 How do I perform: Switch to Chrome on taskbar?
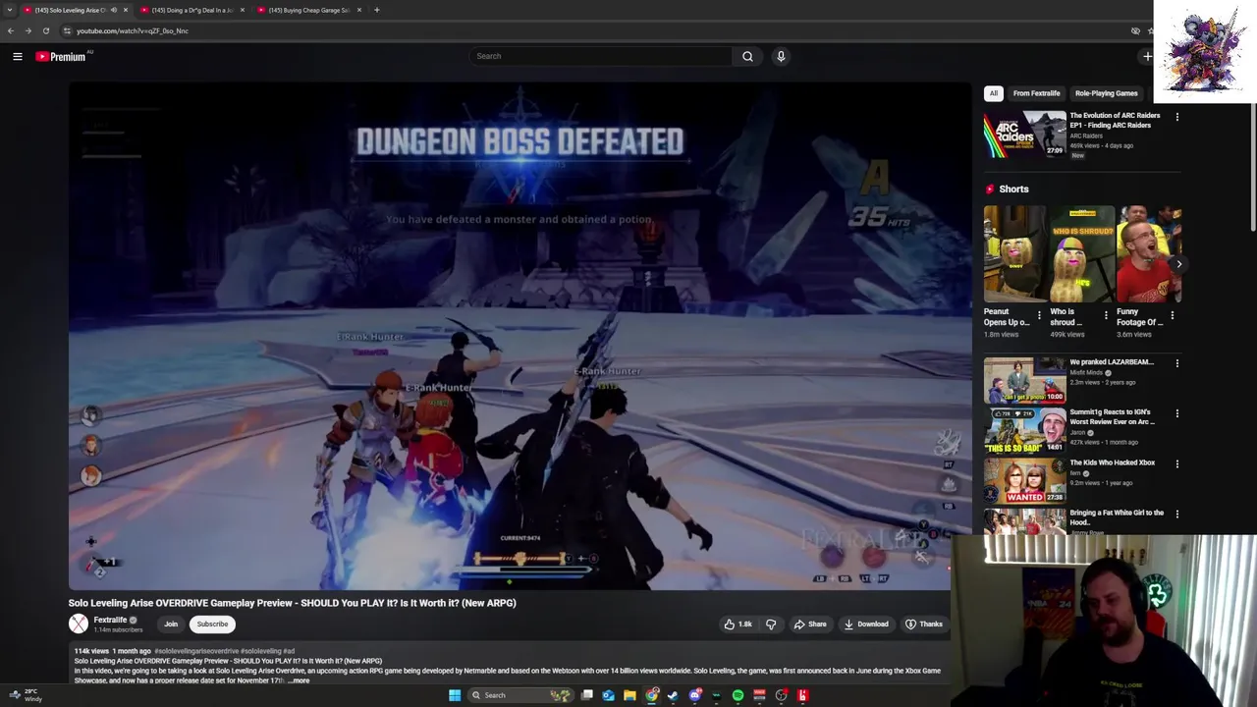[651, 695]
